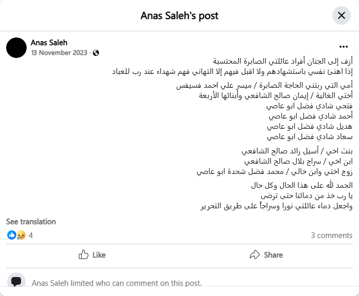Viewport: 359px width, 296px height.
Task: Close the Anas Saleh's post dialog
Action: pos(341,15)
